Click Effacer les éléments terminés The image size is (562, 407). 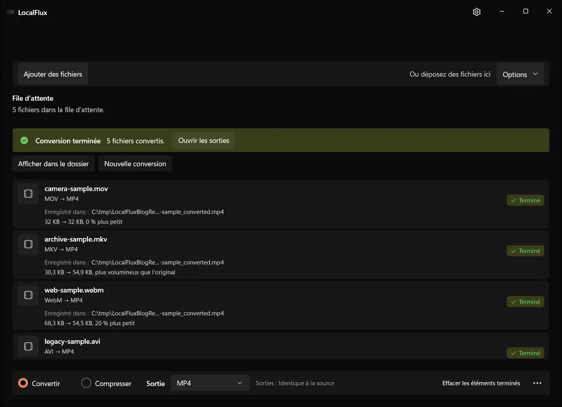pos(481,383)
